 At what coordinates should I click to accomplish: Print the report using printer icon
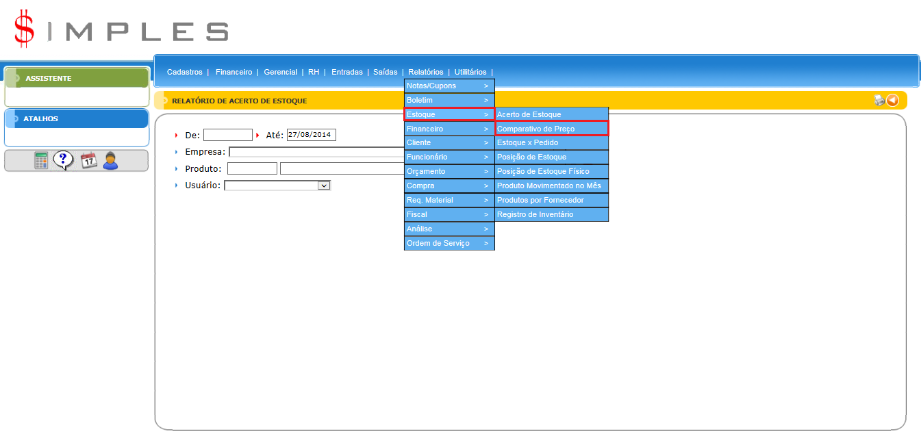click(x=879, y=101)
